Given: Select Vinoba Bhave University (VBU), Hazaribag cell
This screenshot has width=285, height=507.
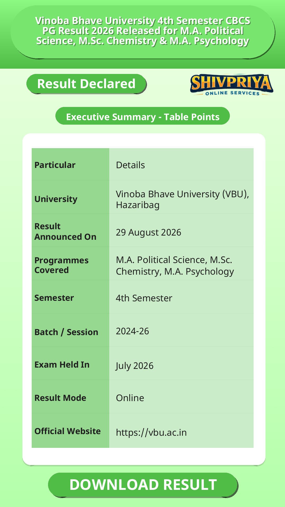Looking at the screenshot, I should click(181, 199).
